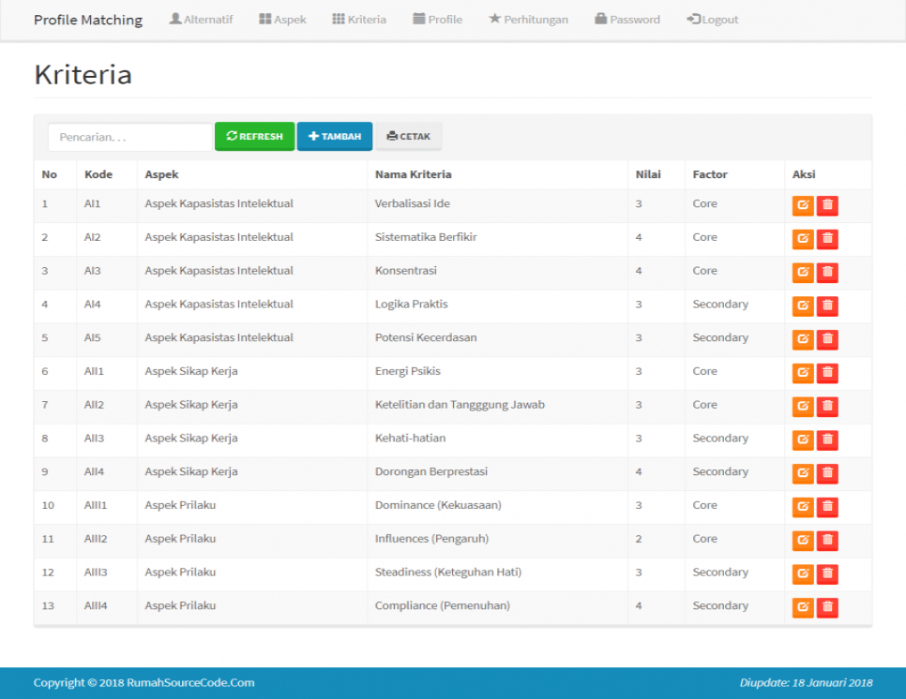Delete the Dominance (Kekuasaan) row
Image resolution: width=906 pixels, height=699 pixels.
[827, 506]
